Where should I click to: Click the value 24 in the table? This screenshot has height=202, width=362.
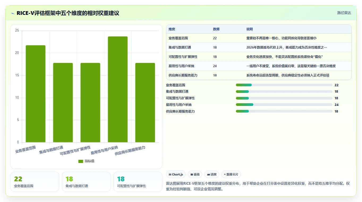(215, 66)
